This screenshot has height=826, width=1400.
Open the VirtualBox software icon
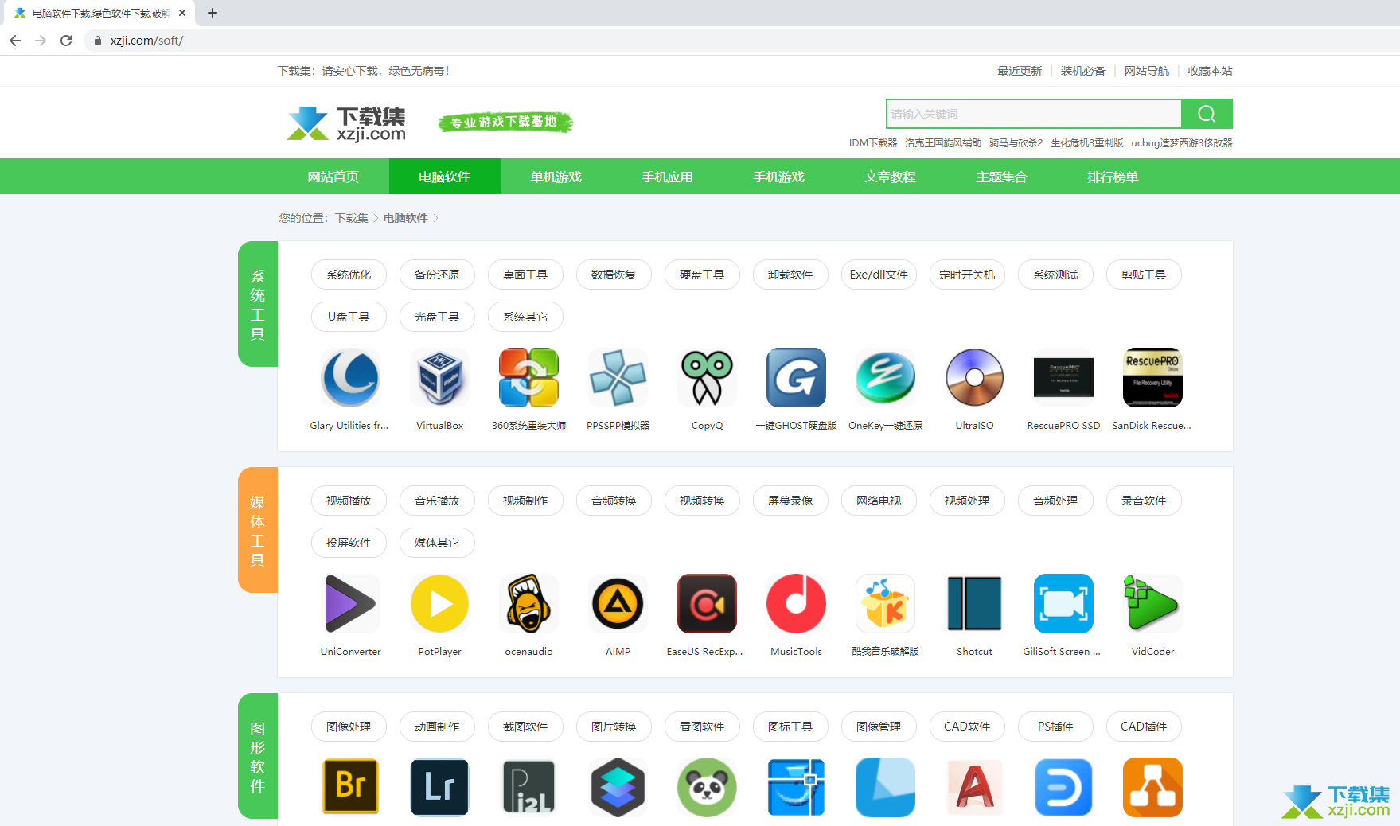(x=439, y=378)
